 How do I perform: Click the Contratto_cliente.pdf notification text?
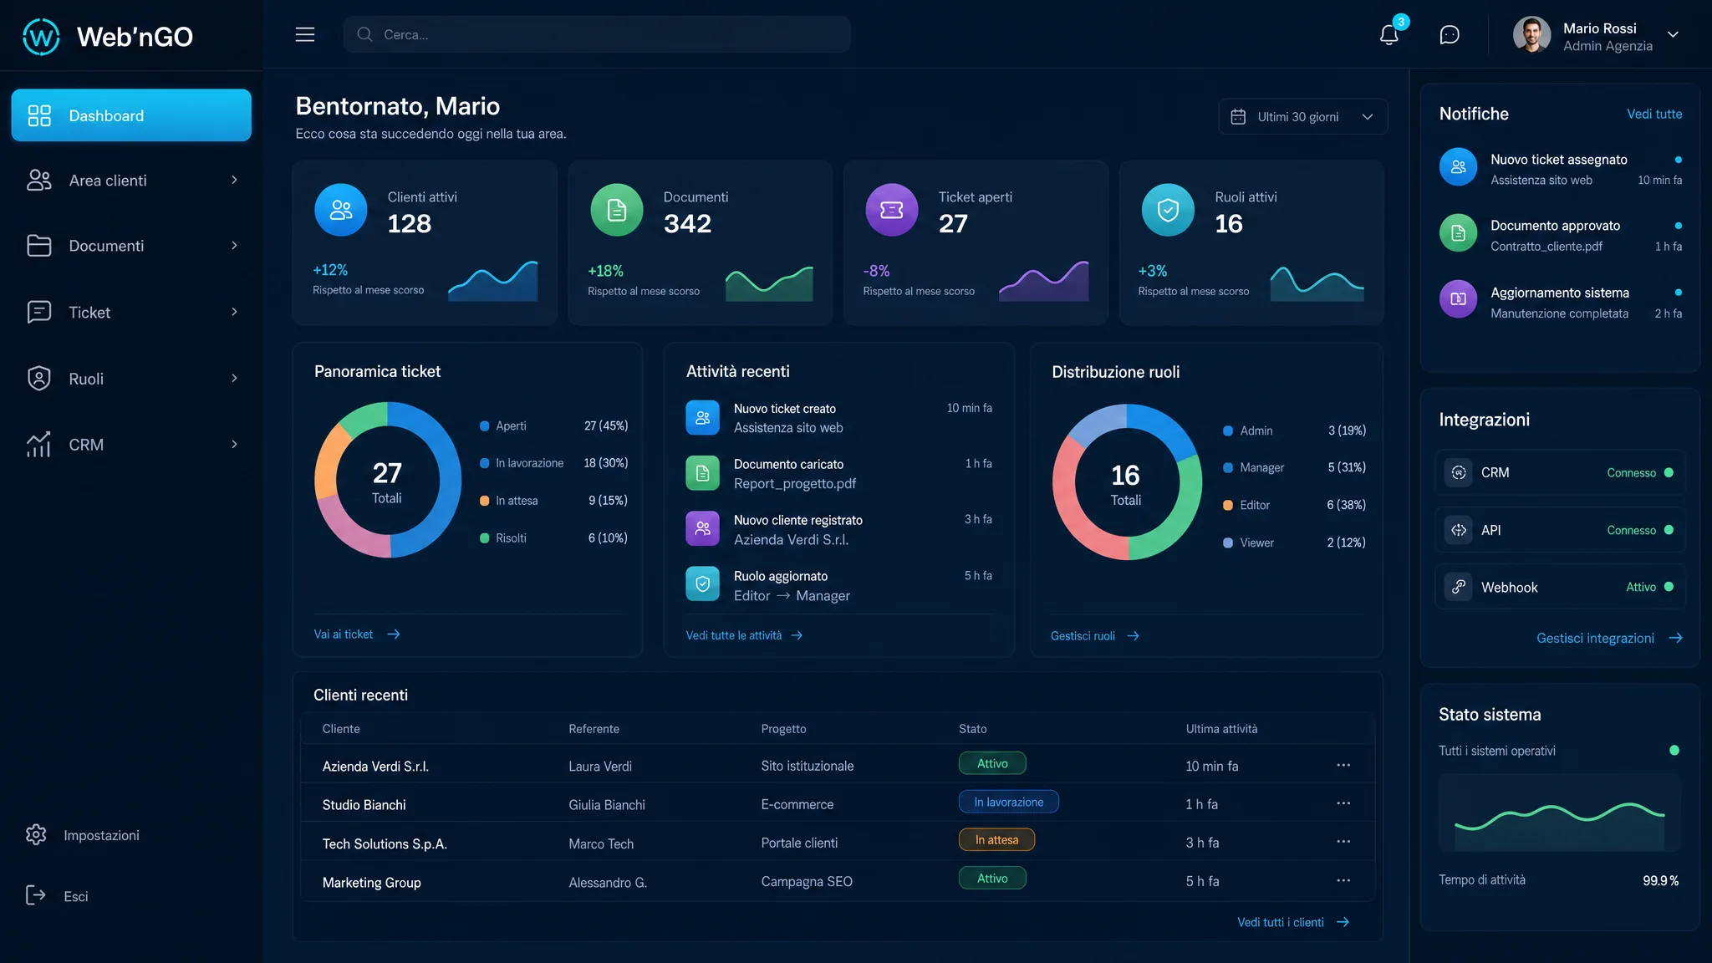click(x=1546, y=247)
